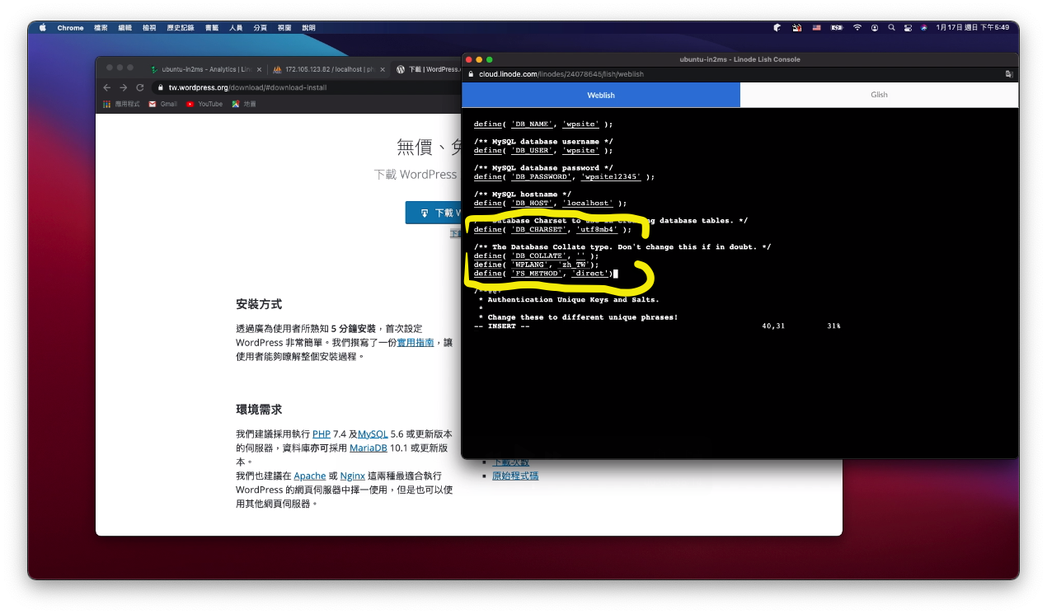
Task: Click the blue 下載 WordPress download button
Action: click(x=433, y=213)
